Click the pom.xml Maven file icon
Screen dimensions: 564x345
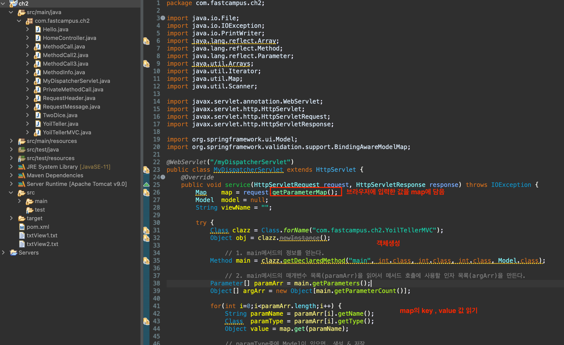(22, 227)
